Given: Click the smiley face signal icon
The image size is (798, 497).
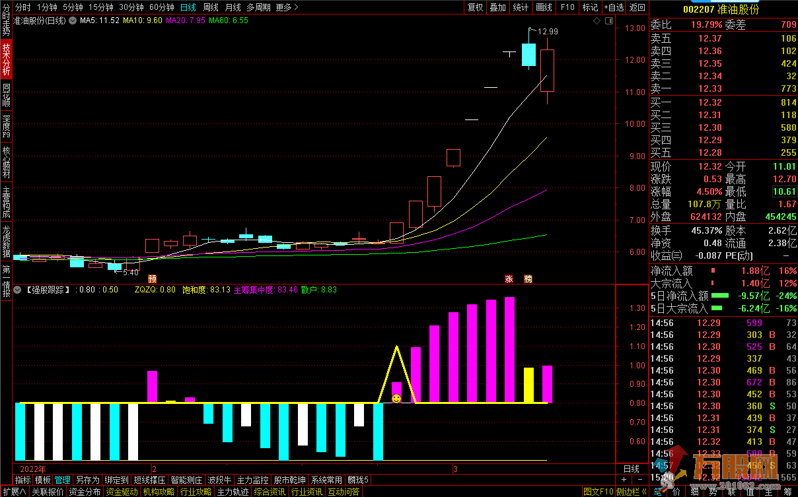Looking at the screenshot, I should coord(396,399).
